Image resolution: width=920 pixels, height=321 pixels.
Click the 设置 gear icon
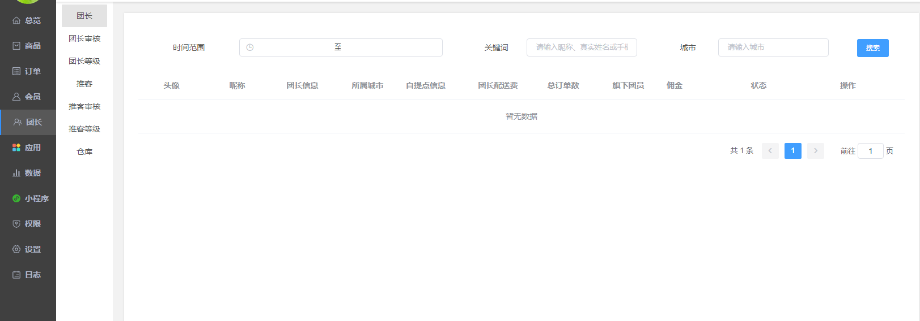pyautogui.click(x=16, y=249)
